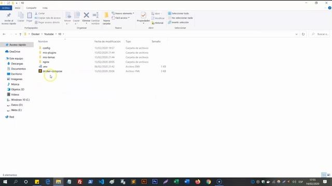
Task: Open Google Chrome from the taskbar
Action: pyautogui.click(x=209, y=182)
